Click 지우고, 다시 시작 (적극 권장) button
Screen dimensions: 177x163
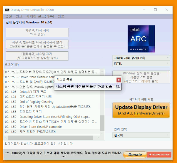click(37, 32)
